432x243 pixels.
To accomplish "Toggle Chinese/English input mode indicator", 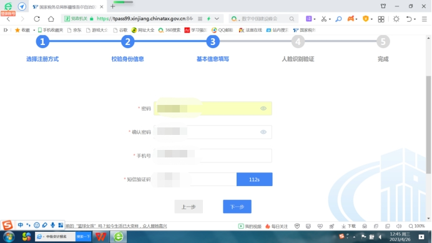I will (x=21, y=225).
